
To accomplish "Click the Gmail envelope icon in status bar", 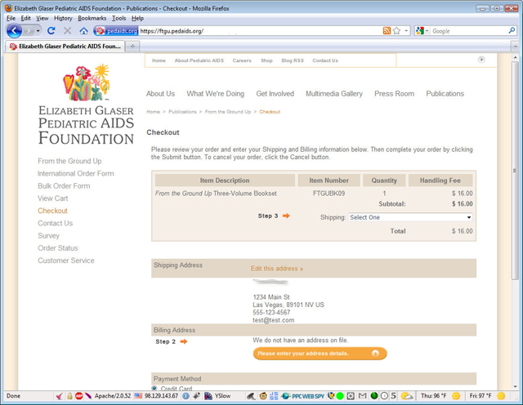I will coord(362,396).
